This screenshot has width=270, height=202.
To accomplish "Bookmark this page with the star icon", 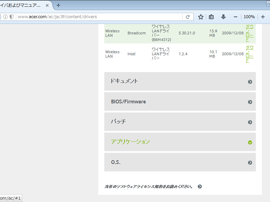I will tap(200, 16).
